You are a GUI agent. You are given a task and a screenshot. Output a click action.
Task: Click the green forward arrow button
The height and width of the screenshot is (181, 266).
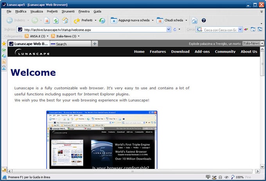(35, 20)
